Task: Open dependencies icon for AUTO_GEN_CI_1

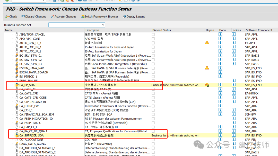Action: click(207, 43)
